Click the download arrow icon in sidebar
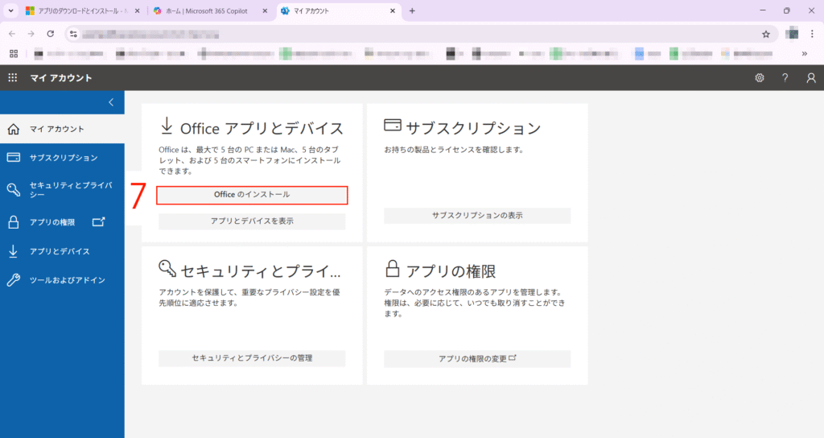Image resolution: width=824 pixels, height=438 pixels. pos(13,251)
